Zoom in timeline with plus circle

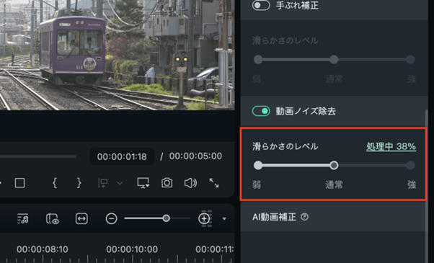[204, 219]
